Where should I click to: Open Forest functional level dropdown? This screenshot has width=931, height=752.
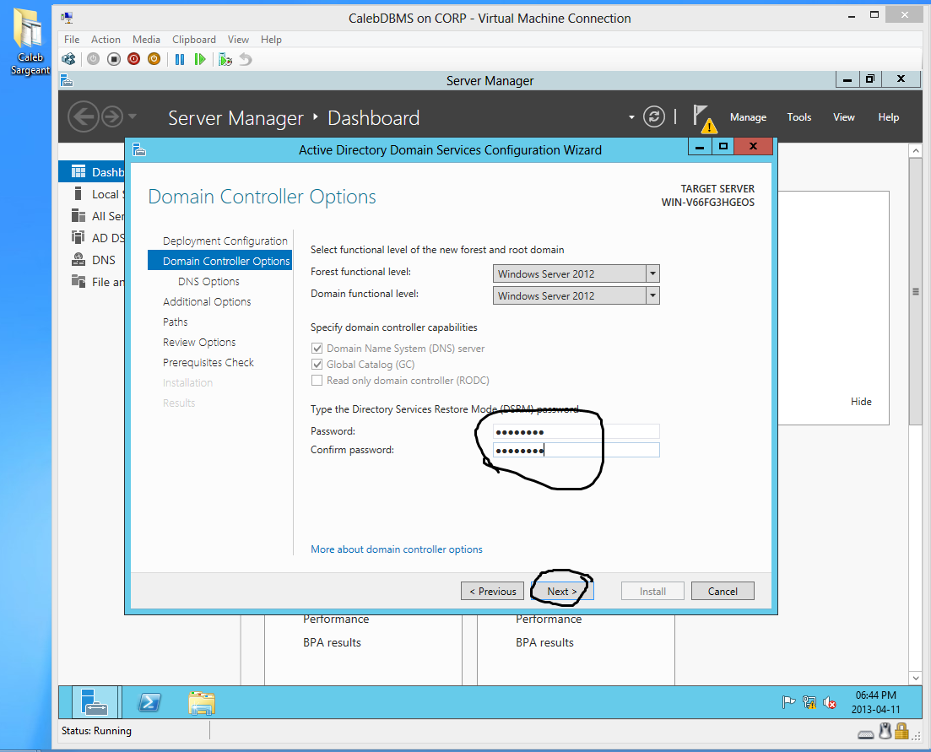576,273
